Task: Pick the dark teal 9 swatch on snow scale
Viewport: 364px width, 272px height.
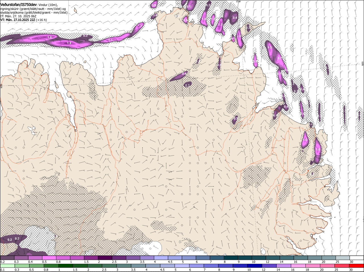Action: [245, 258]
